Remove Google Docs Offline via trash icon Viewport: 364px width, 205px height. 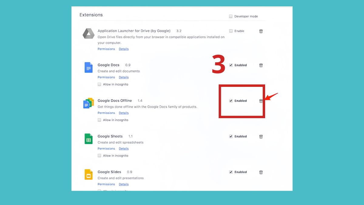261,101
